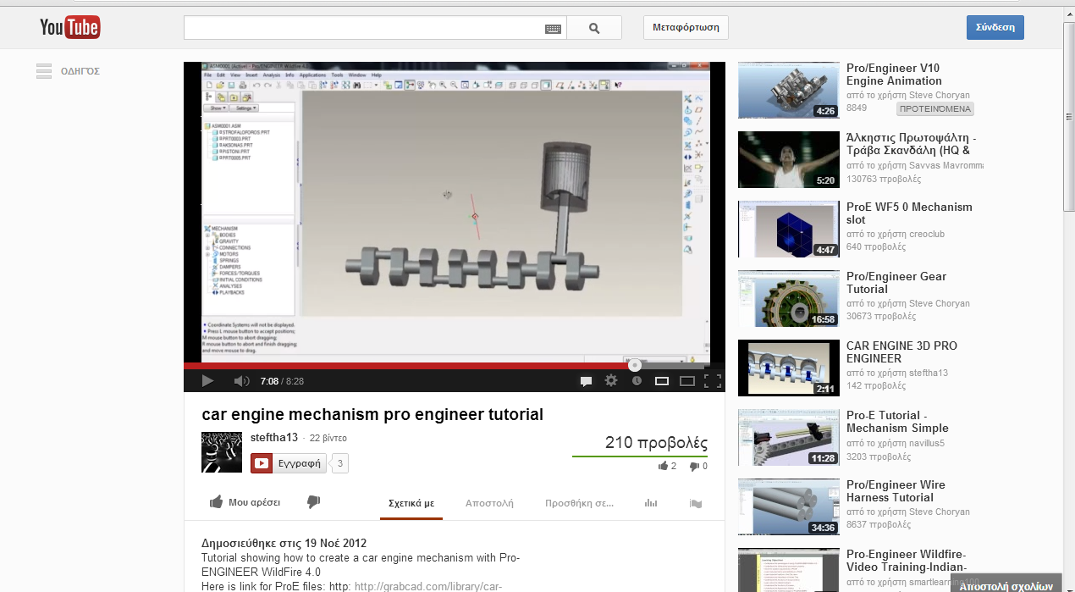Viewport: 1075px width, 592px height.
Task: Open Pro/Engineer Wire Harness Tutorial thumbnail
Action: coord(789,507)
